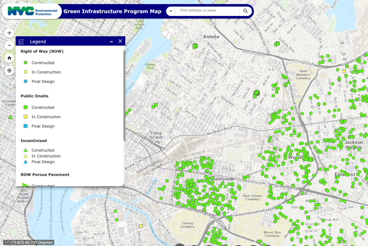Return map to the default home extent
Screen dimensions: 368x246
(9, 58)
